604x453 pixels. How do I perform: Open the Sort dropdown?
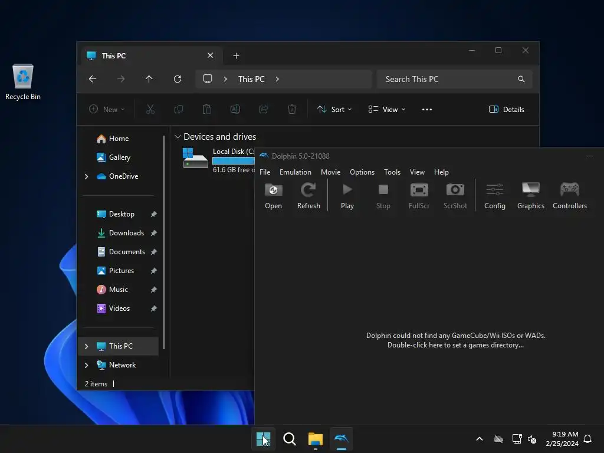click(334, 109)
